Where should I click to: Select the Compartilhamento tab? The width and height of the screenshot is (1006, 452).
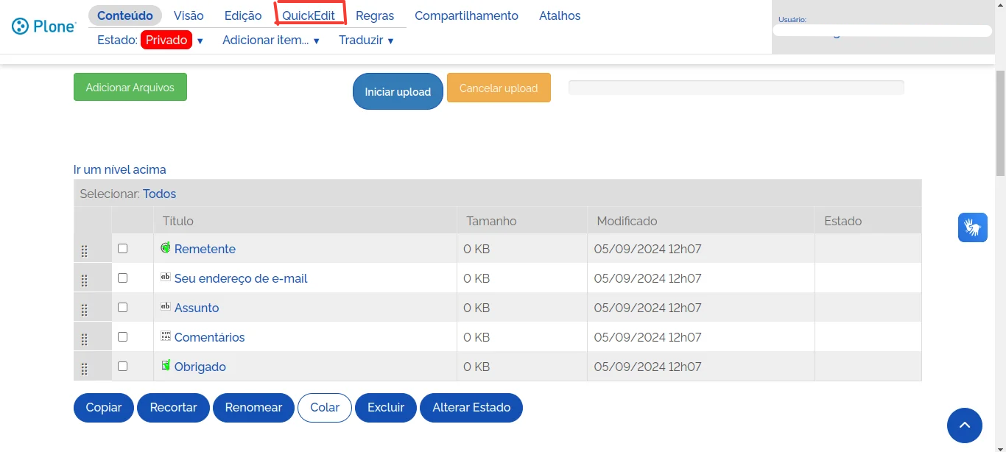(x=466, y=15)
